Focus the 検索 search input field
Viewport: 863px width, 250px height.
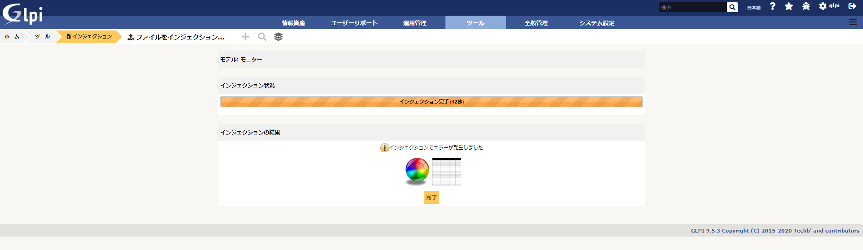tap(692, 7)
